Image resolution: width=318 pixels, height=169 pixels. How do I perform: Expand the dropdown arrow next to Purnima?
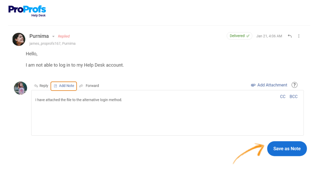coord(53,37)
